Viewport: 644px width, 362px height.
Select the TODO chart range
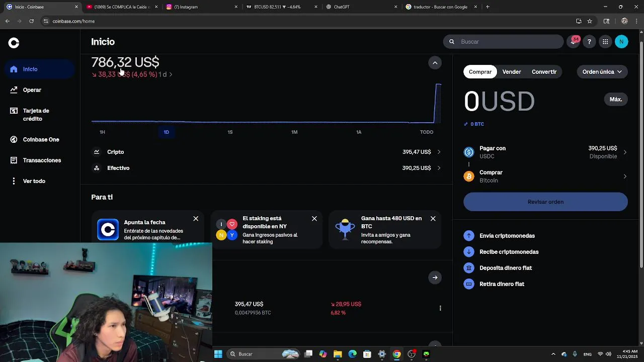tap(427, 132)
